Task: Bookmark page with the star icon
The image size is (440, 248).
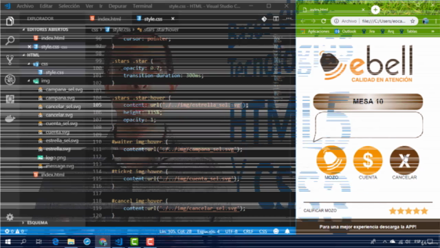Action: point(412,21)
